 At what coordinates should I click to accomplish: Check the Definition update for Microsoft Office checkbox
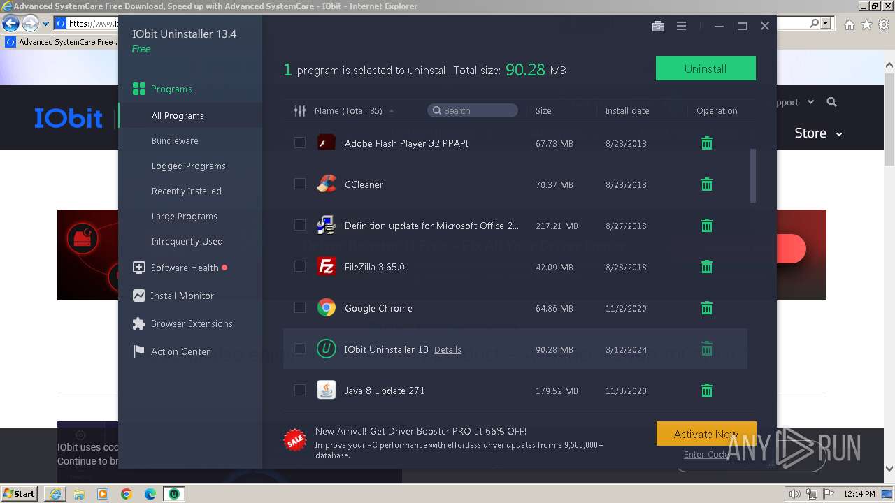[x=300, y=225]
